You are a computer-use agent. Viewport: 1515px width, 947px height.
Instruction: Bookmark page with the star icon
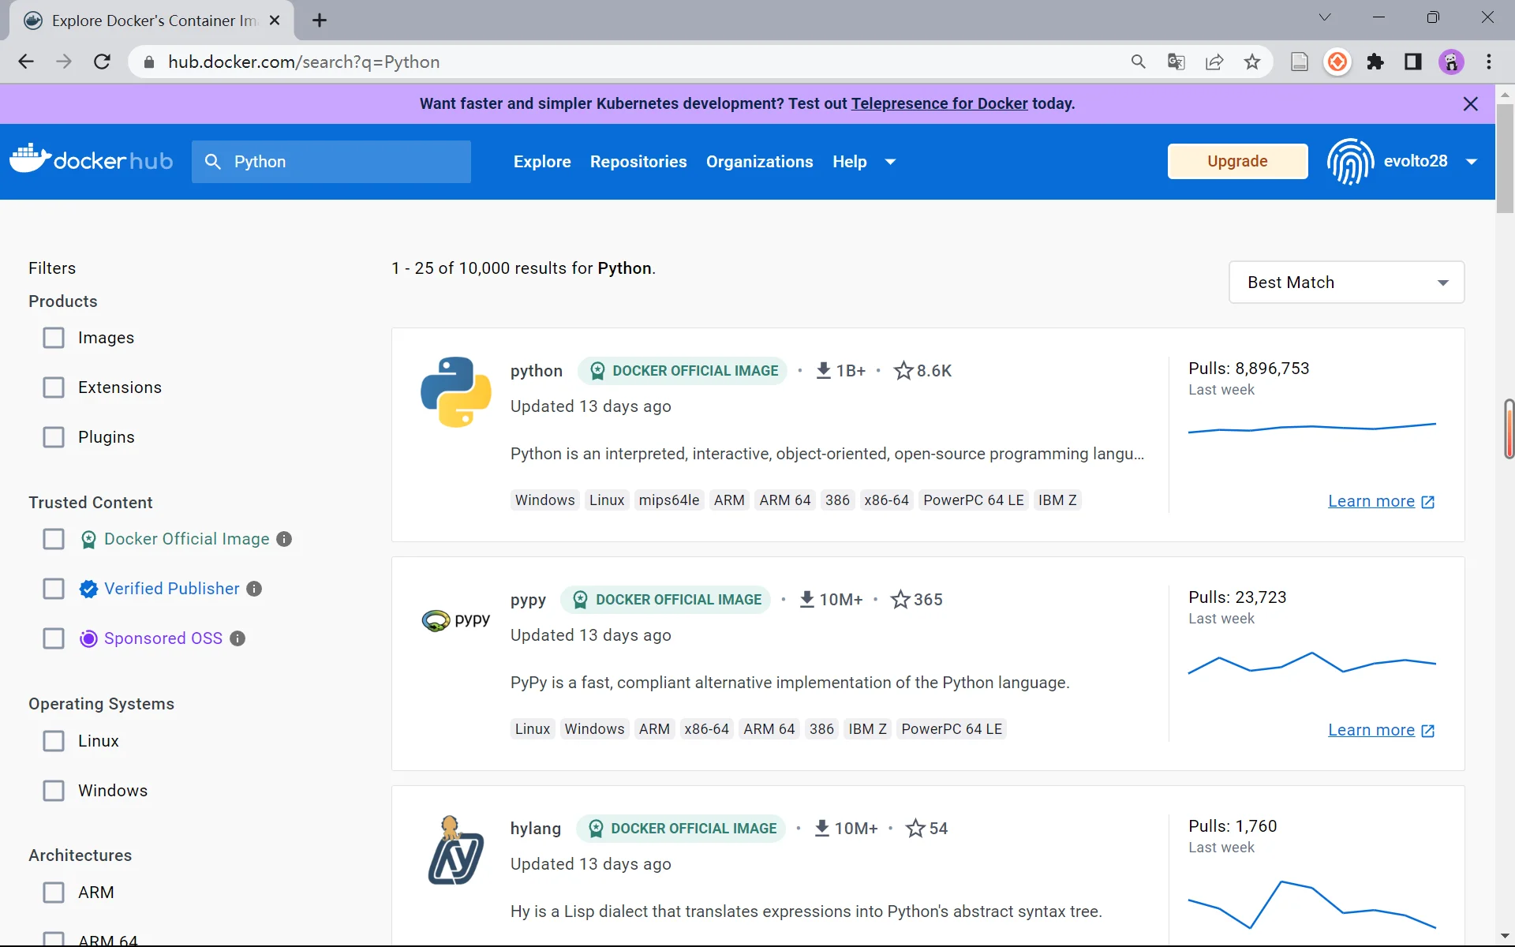point(1252,62)
